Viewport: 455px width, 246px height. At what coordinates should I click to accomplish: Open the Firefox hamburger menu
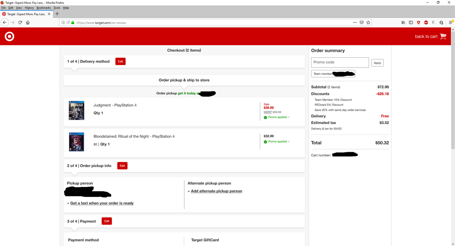tap(451, 22)
